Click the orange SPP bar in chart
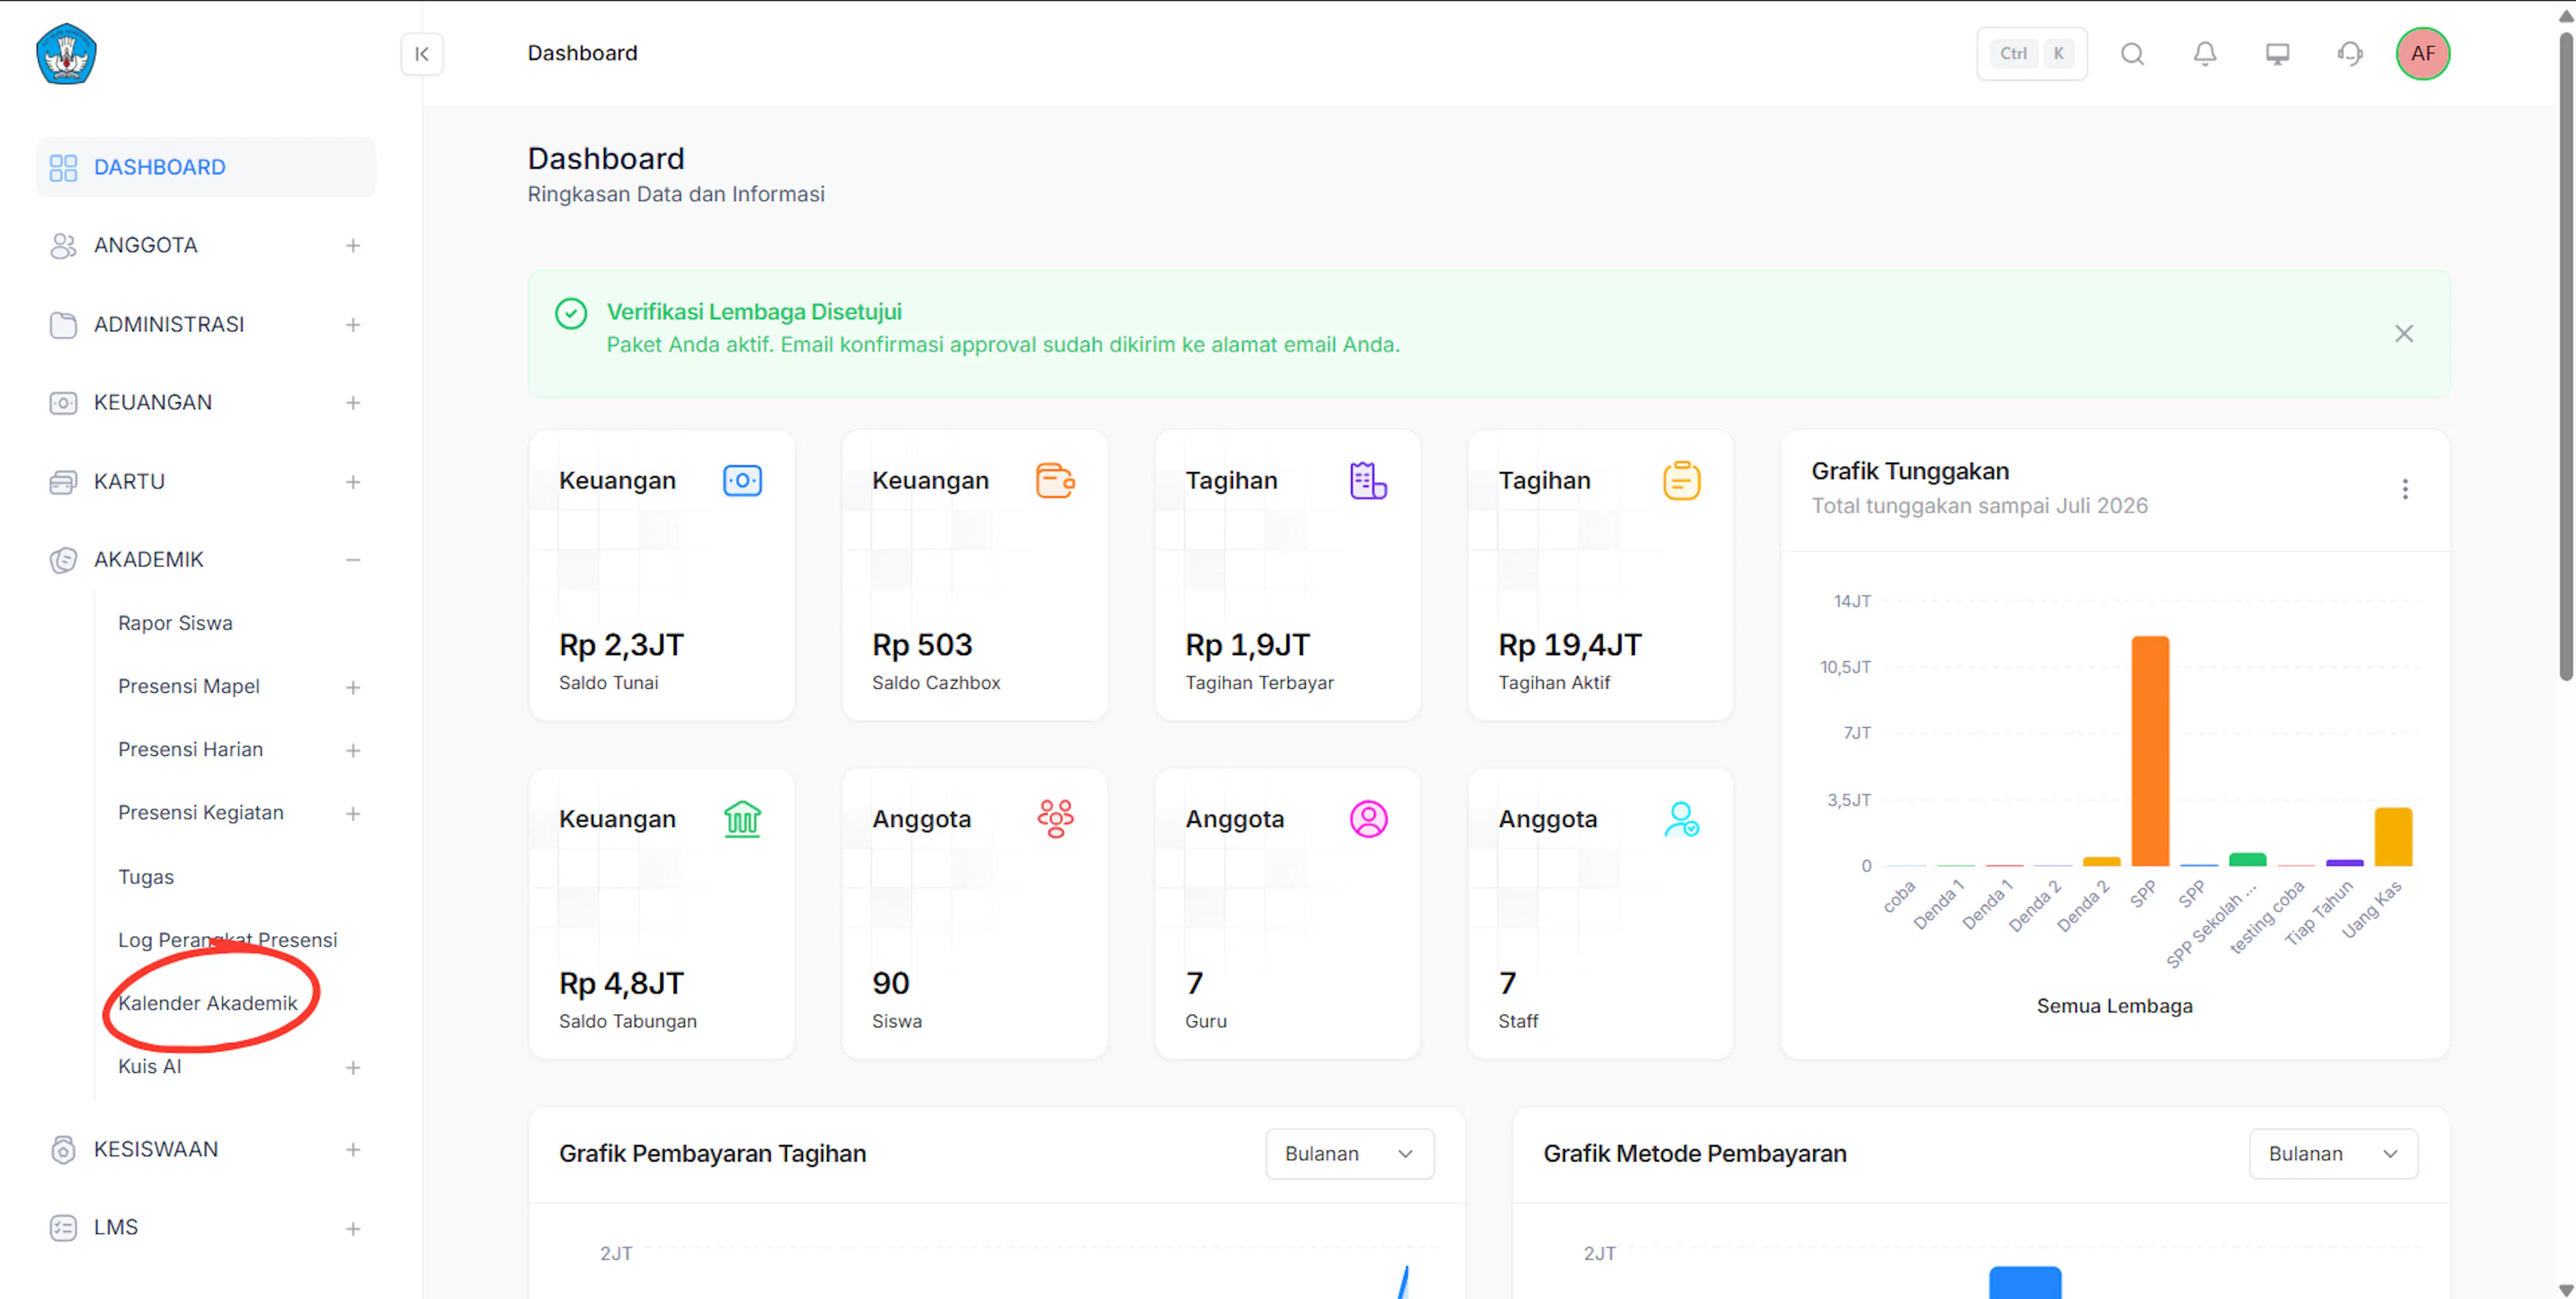Viewport: 2576px width, 1299px height. tap(2149, 750)
